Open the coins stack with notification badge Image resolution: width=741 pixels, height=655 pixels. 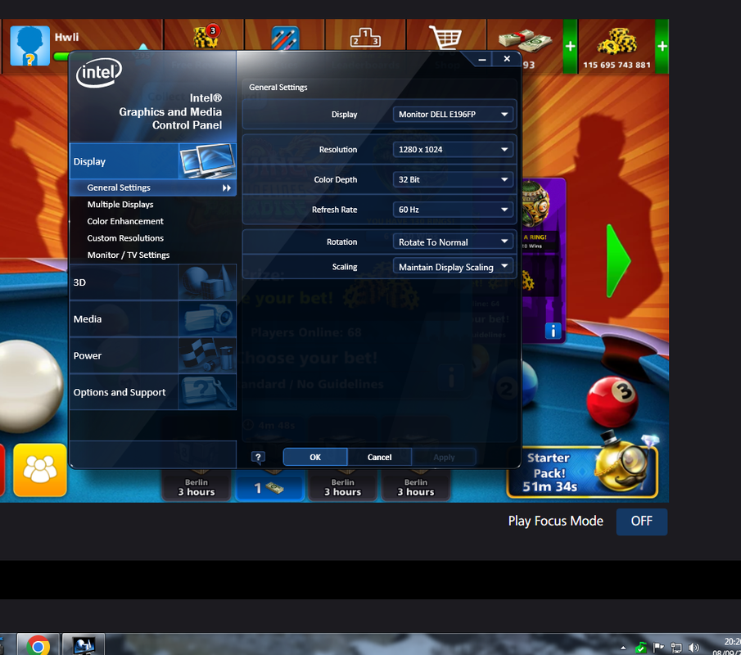(x=206, y=36)
